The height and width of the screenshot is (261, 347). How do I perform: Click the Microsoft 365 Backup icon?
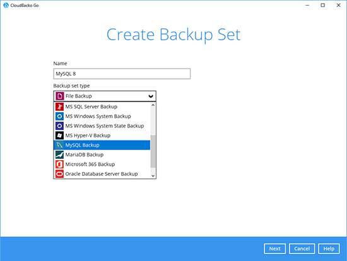click(x=59, y=165)
